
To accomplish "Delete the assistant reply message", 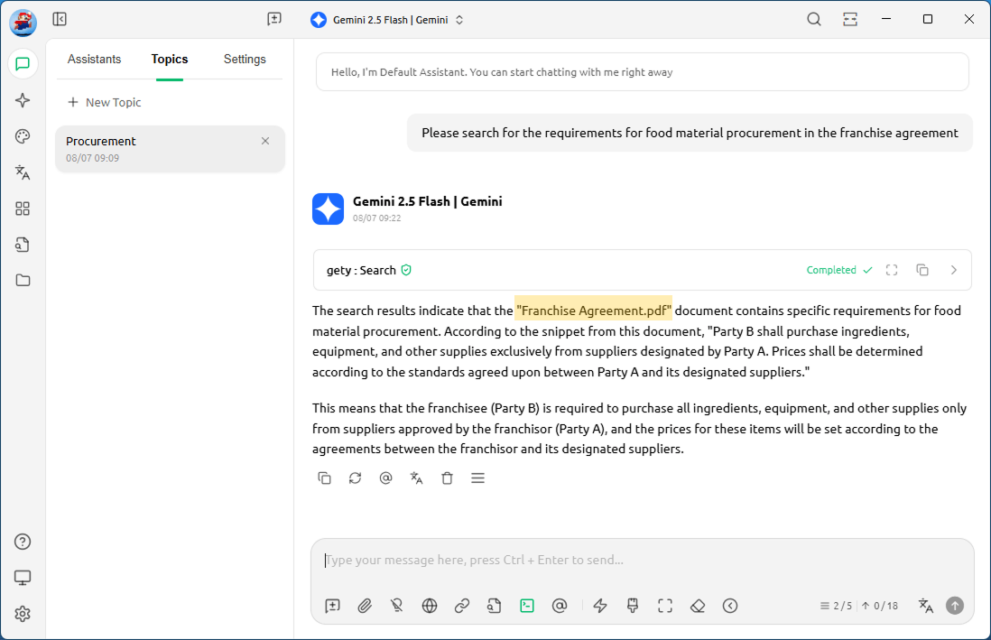I will tap(448, 478).
